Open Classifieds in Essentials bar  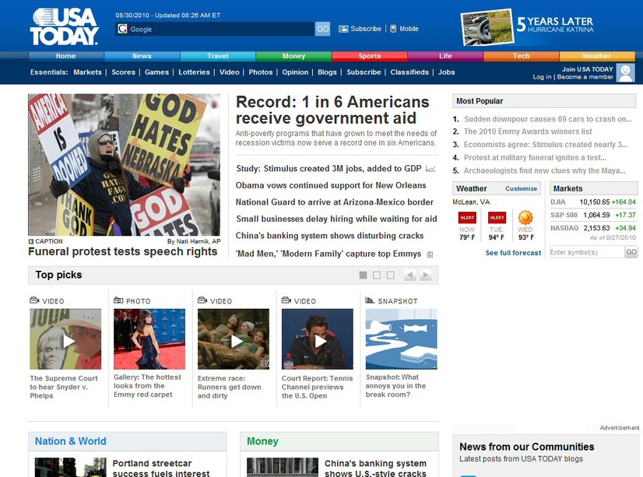(409, 72)
